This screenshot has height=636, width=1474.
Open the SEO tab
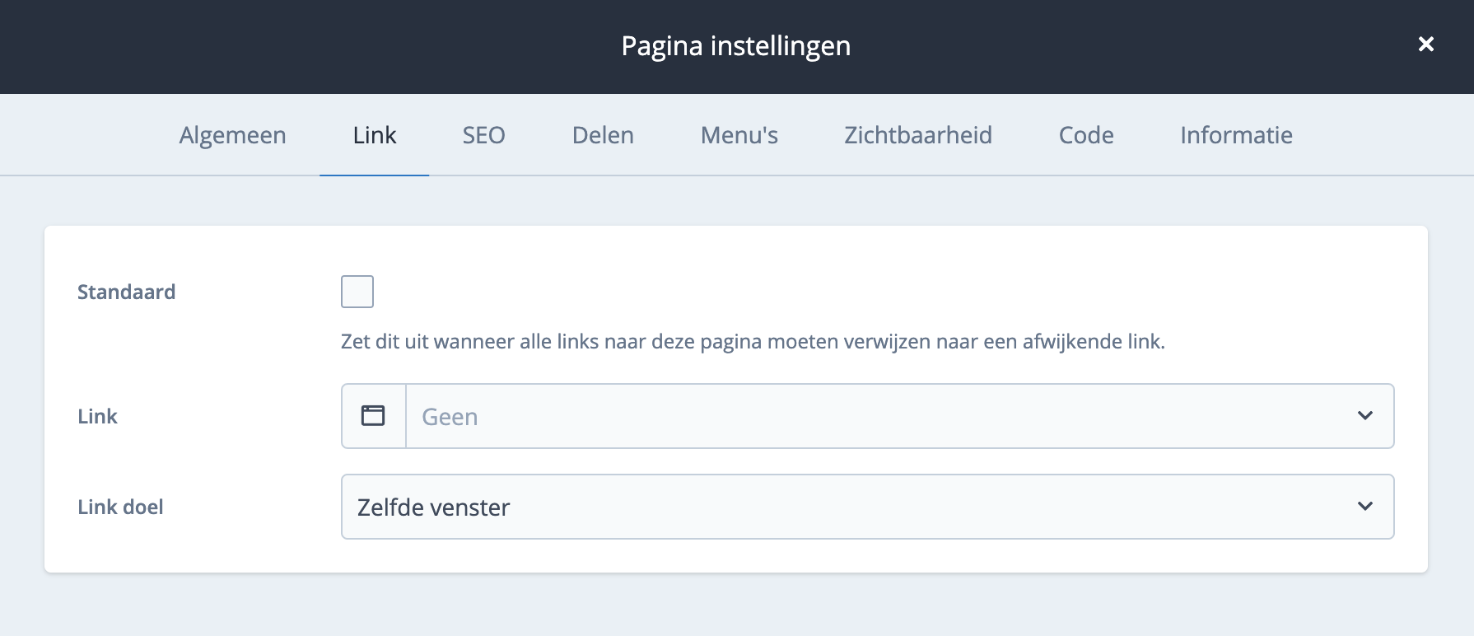click(483, 135)
